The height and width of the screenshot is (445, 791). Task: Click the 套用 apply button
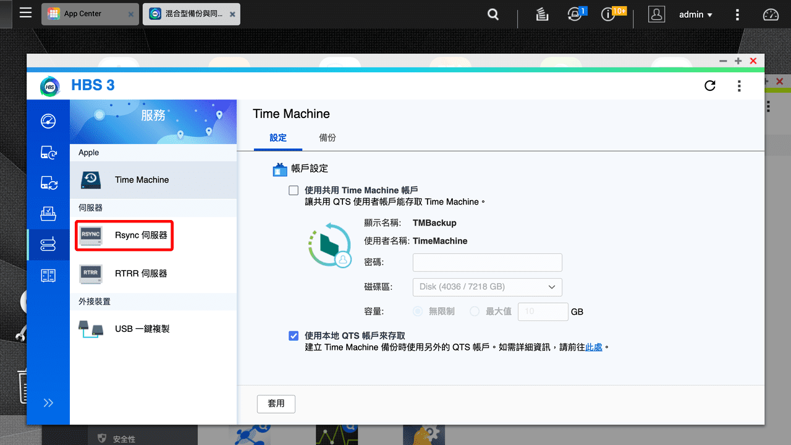click(276, 404)
